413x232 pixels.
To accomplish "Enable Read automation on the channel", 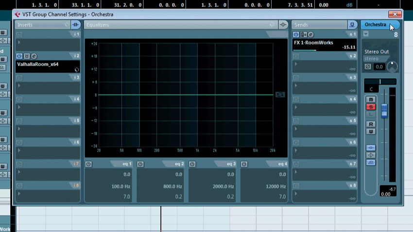I will coord(371,124).
